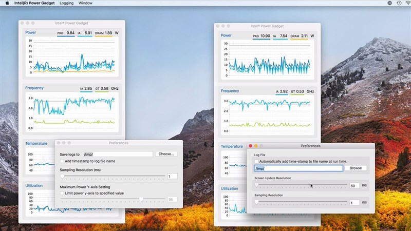Open the Window menu
This screenshot has width=411, height=231.
pyautogui.click(x=85, y=3)
